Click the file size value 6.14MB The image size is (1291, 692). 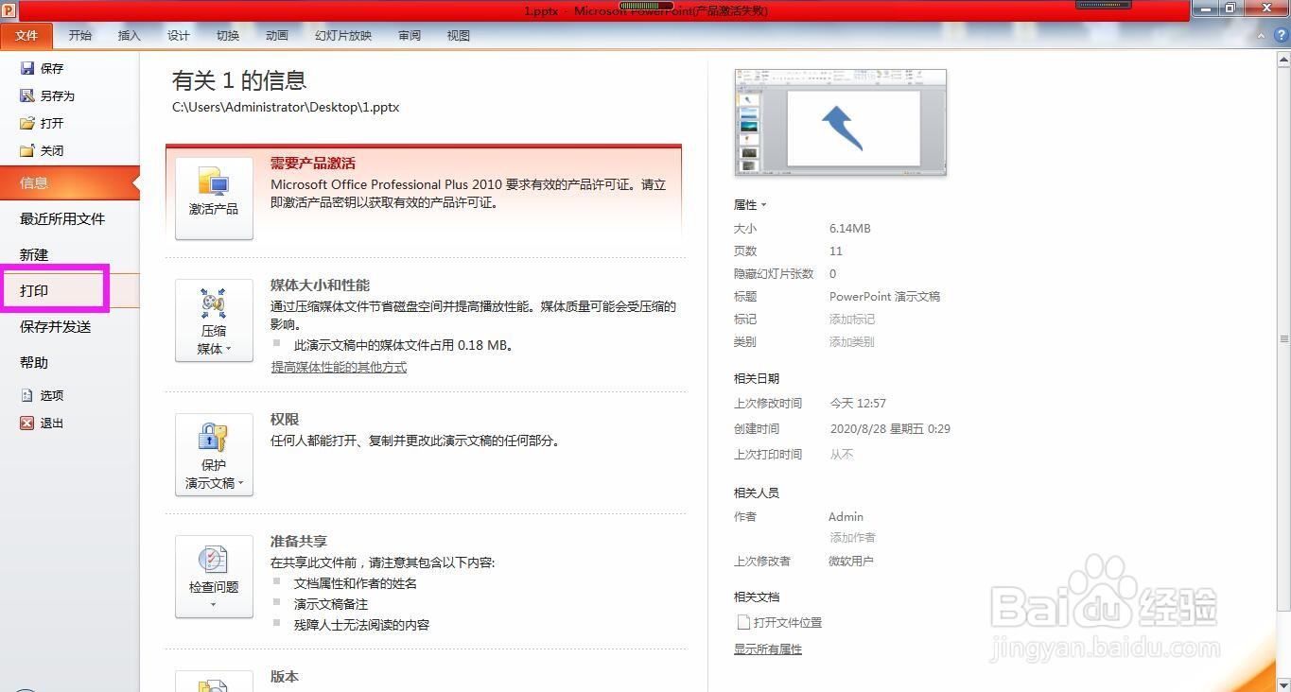(850, 229)
